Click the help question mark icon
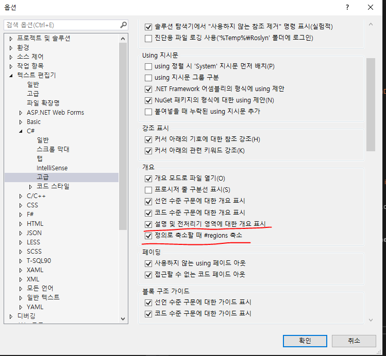The height and width of the screenshot is (356, 386). click(x=347, y=7)
